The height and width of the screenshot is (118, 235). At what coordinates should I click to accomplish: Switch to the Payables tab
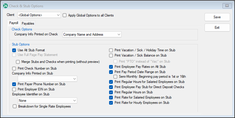coord(28,23)
